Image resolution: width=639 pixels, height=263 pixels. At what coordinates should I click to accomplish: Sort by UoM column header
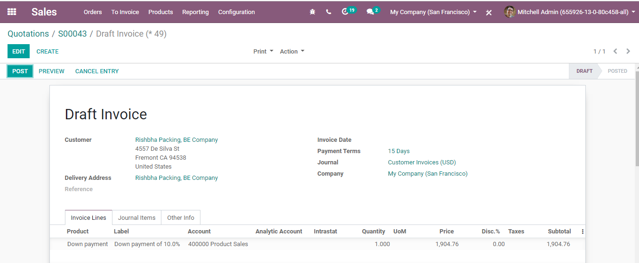click(x=399, y=232)
